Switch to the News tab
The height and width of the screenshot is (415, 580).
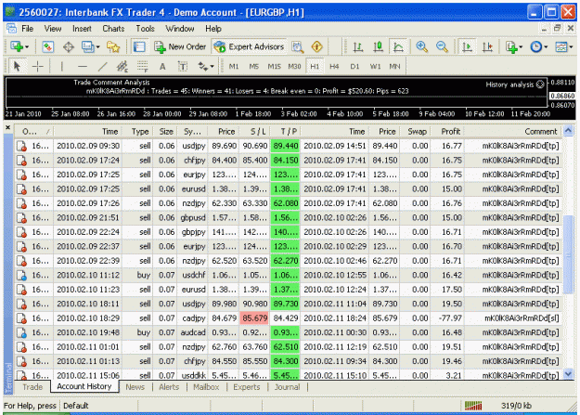pos(135,387)
